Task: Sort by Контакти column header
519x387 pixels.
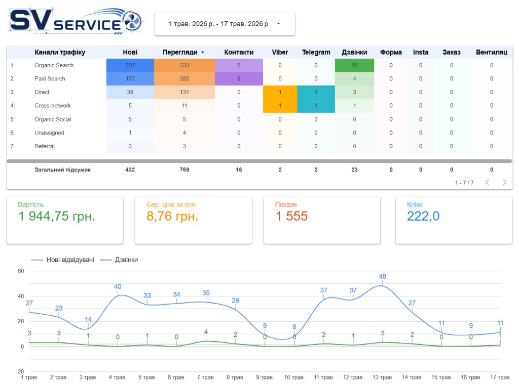Action: pos(239,52)
